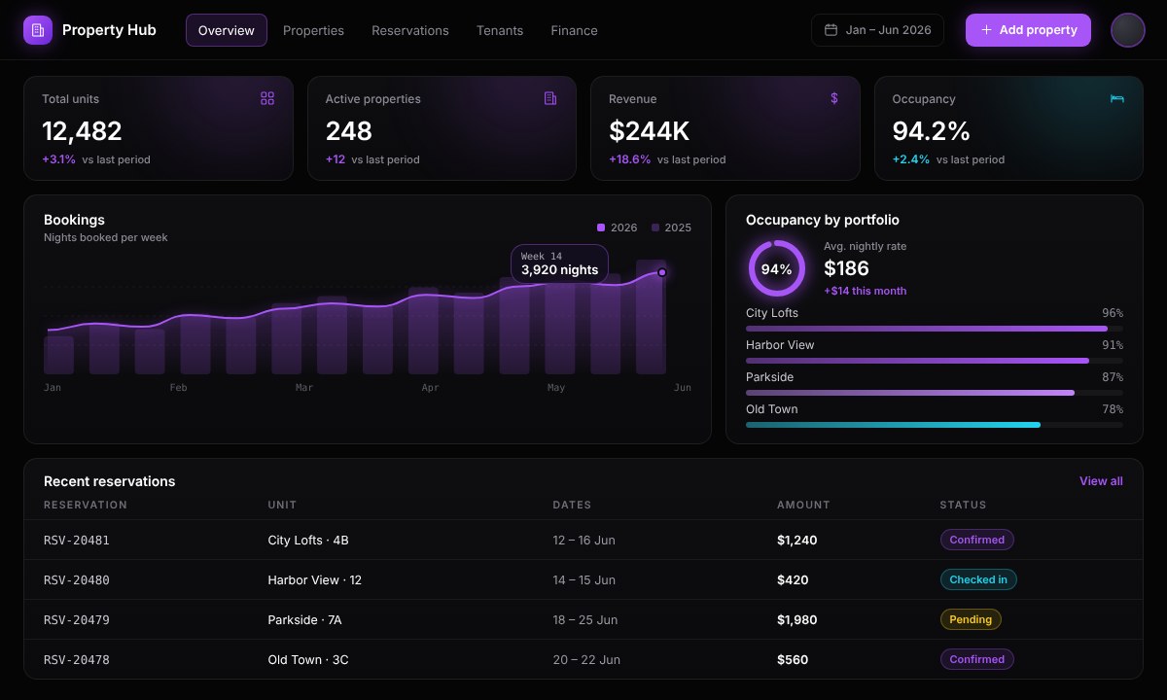Open the Properties tab
The height and width of the screenshot is (700, 1167).
[x=313, y=30]
